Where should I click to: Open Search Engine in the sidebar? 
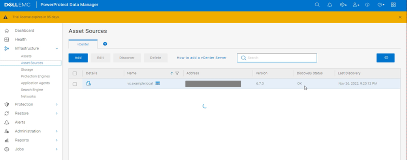coord(32,90)
